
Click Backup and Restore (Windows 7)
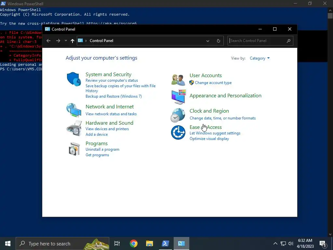[x=113, y=96]
